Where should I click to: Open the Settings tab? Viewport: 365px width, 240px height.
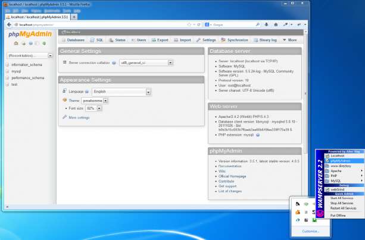click(x=206, y=40)
